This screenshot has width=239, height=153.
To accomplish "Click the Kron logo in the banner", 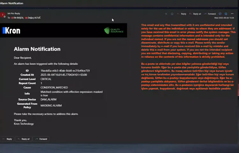I will point(11,31).
